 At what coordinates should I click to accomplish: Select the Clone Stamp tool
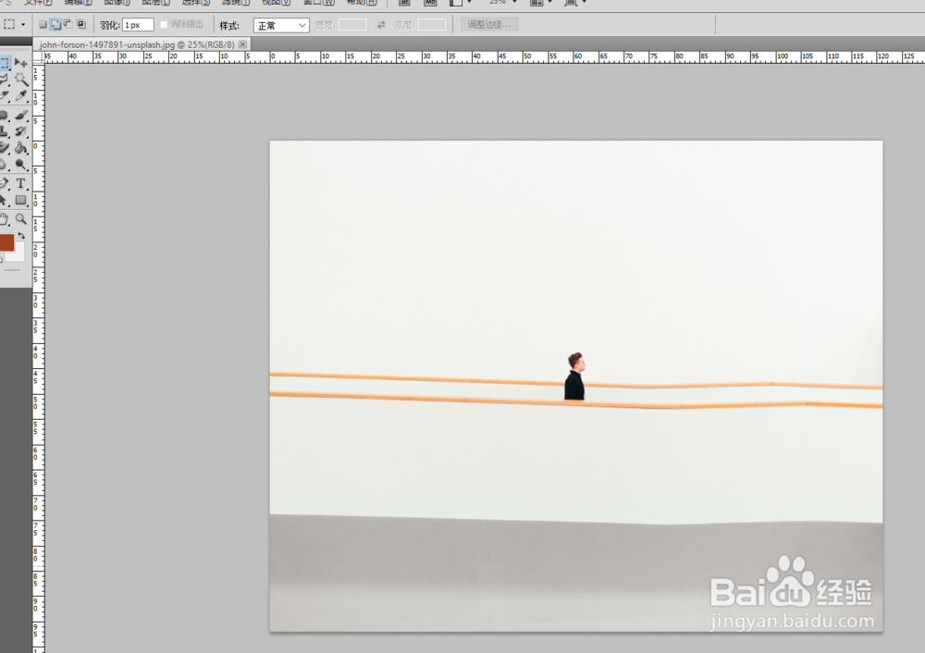[5, 131]
